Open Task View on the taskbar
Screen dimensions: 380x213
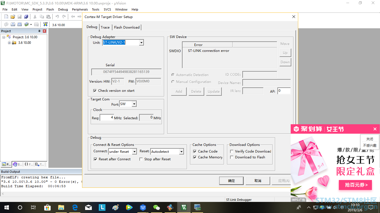coord(33,207)
